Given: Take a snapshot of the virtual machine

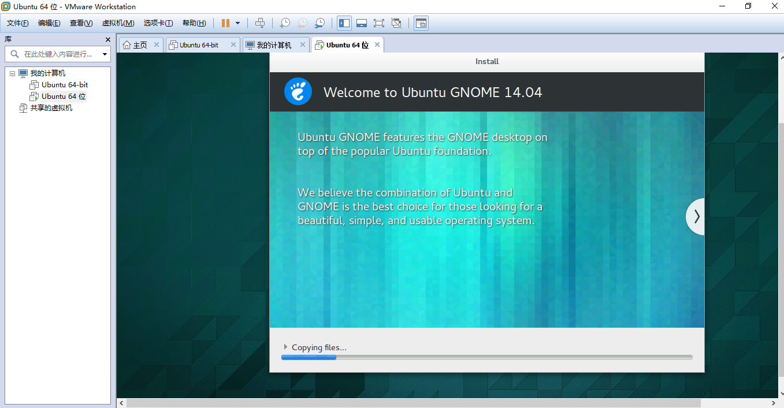Looking at the screenshot, I should pos(284,23).
